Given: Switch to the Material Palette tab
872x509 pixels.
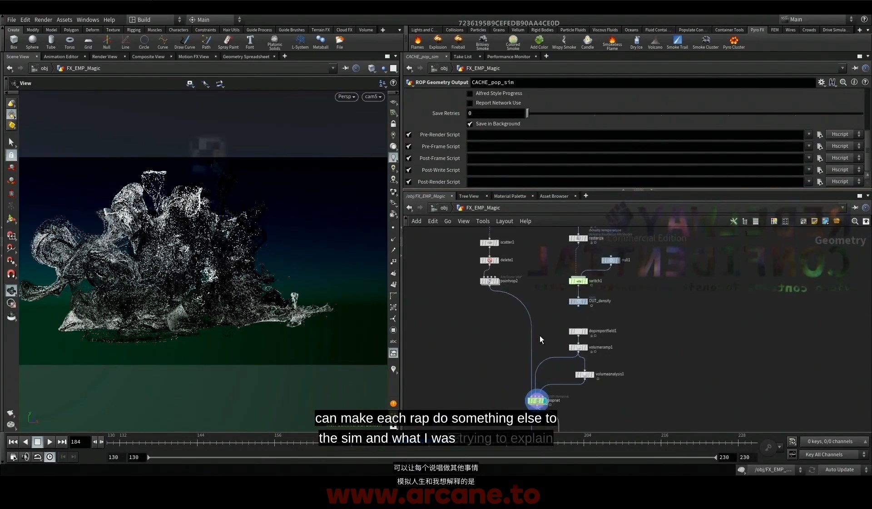Looking at the screenshot, I should [x=510, y=196].
